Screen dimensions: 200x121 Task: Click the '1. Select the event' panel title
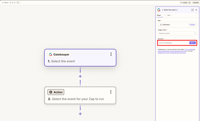pyautogui.click(x=169, y=10)
